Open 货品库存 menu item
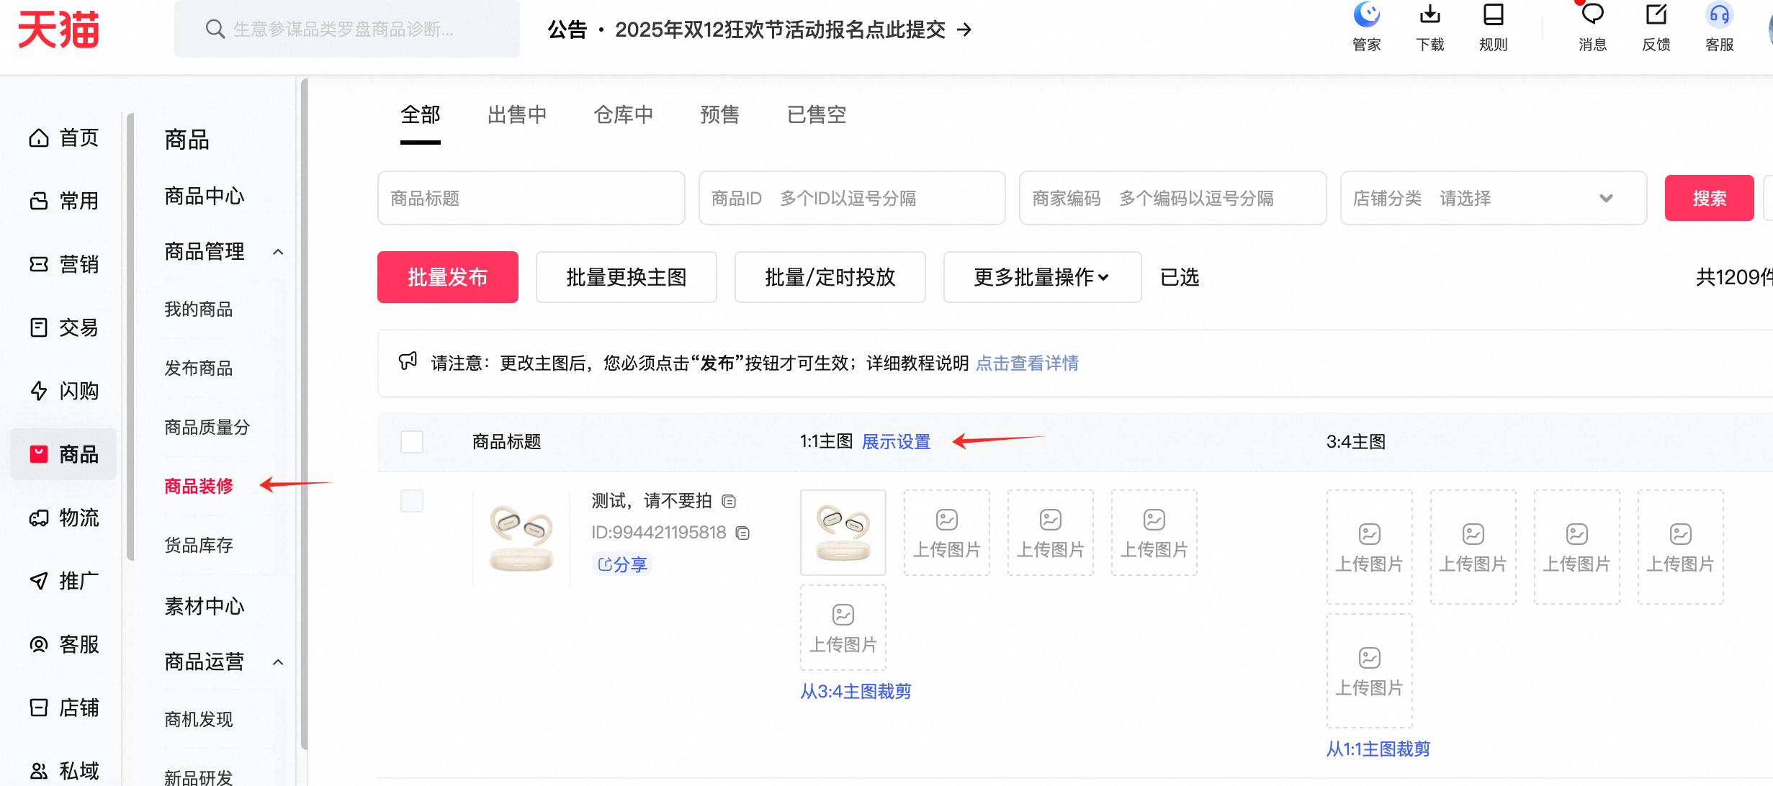 coord(199,546)
